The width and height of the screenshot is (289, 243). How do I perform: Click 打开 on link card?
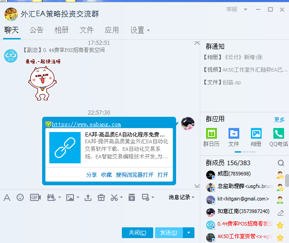163,175
